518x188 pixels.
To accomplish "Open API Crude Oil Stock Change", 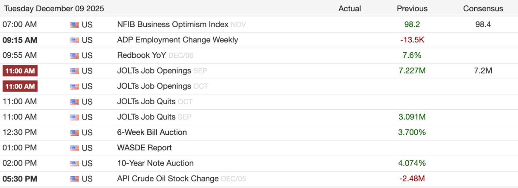I will pos(168,178).
